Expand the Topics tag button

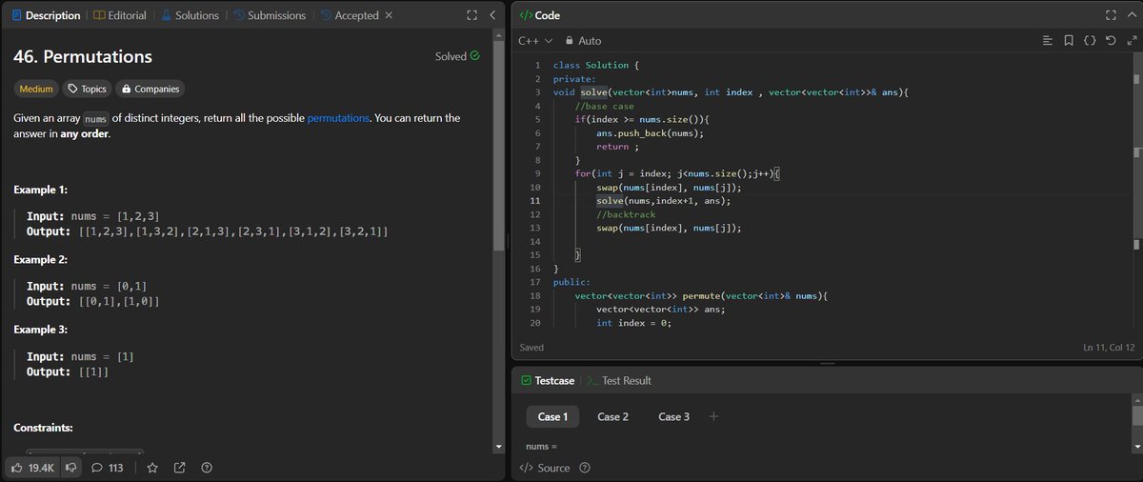coord(86,89)
